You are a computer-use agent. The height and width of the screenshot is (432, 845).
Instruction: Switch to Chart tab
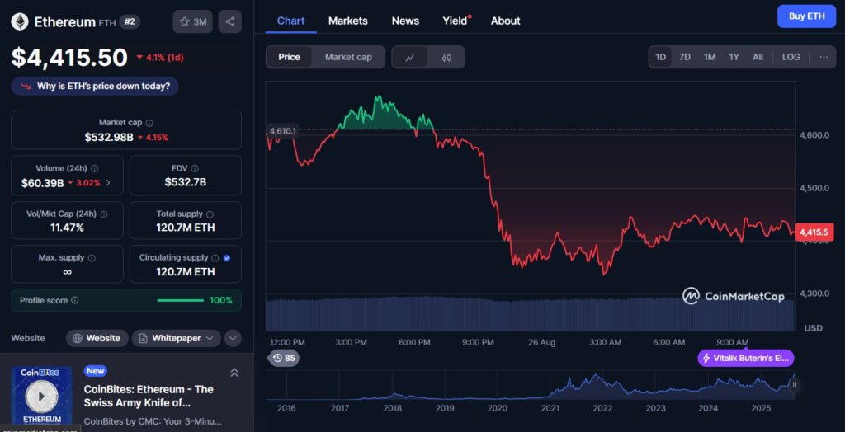click(x=291, y=21)
